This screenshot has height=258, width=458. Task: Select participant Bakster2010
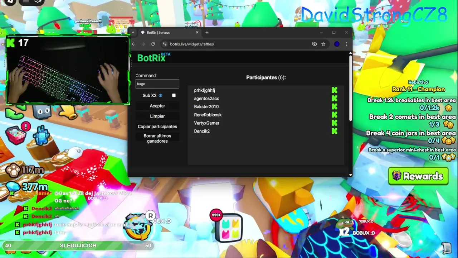pos(206,107)
